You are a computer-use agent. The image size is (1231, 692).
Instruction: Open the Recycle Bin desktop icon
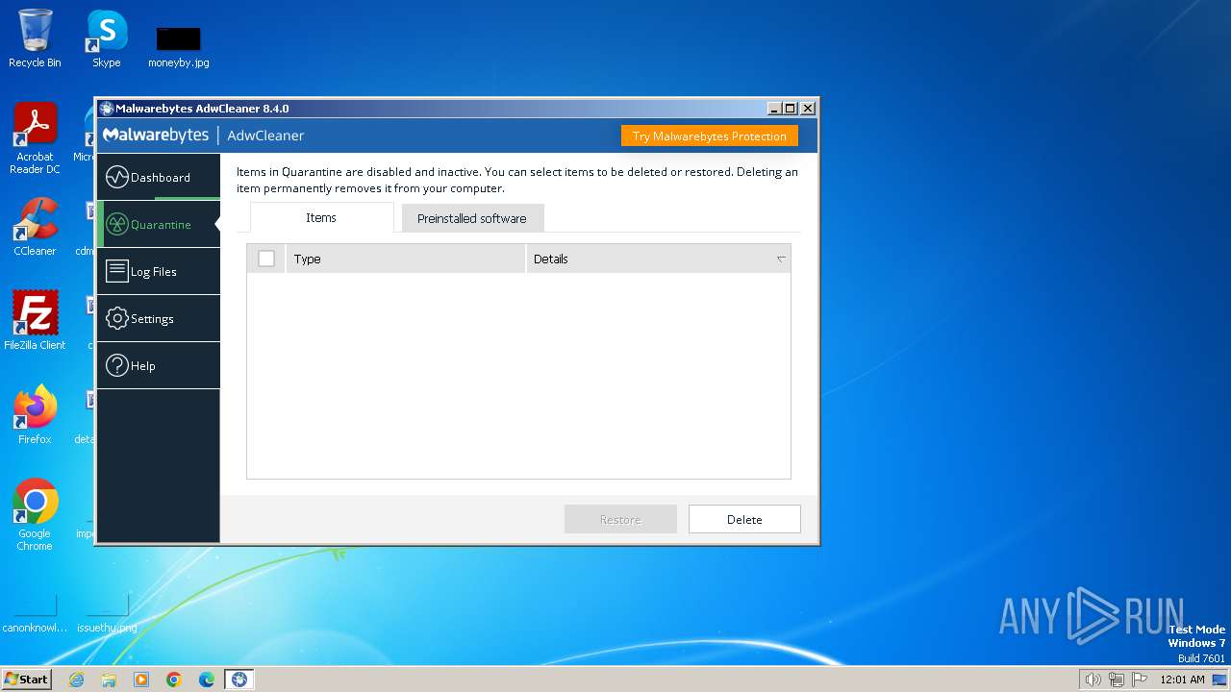35,38
